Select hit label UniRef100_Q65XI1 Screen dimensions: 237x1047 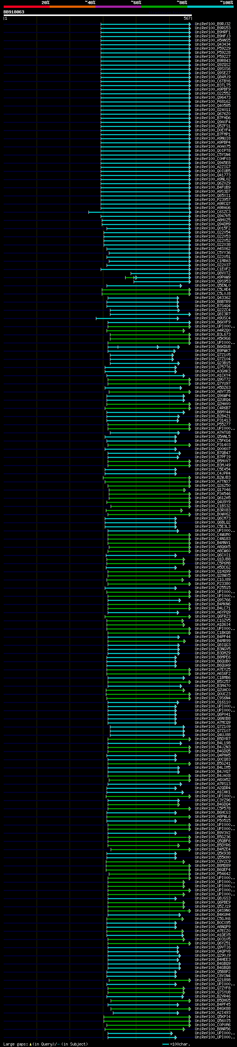[213, 195]
